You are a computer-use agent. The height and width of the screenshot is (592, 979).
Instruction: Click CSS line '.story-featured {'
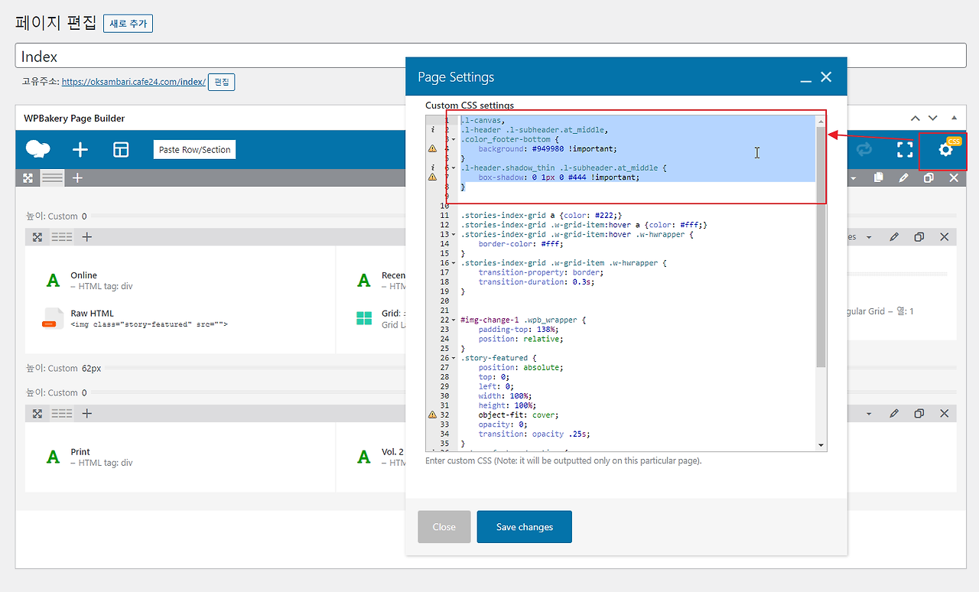(x=498, y=358)
